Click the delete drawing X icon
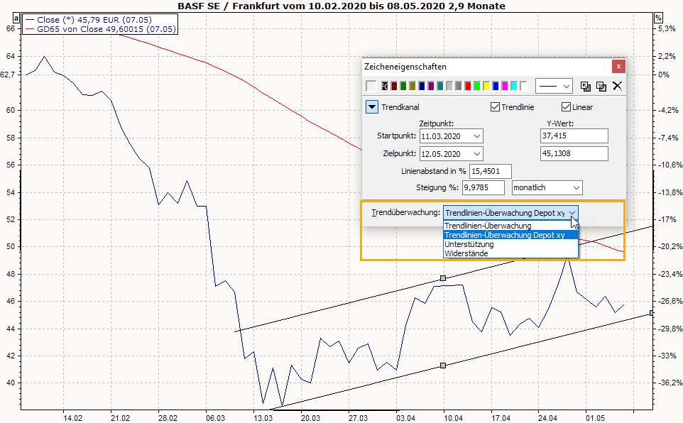 tap(617, 86)
